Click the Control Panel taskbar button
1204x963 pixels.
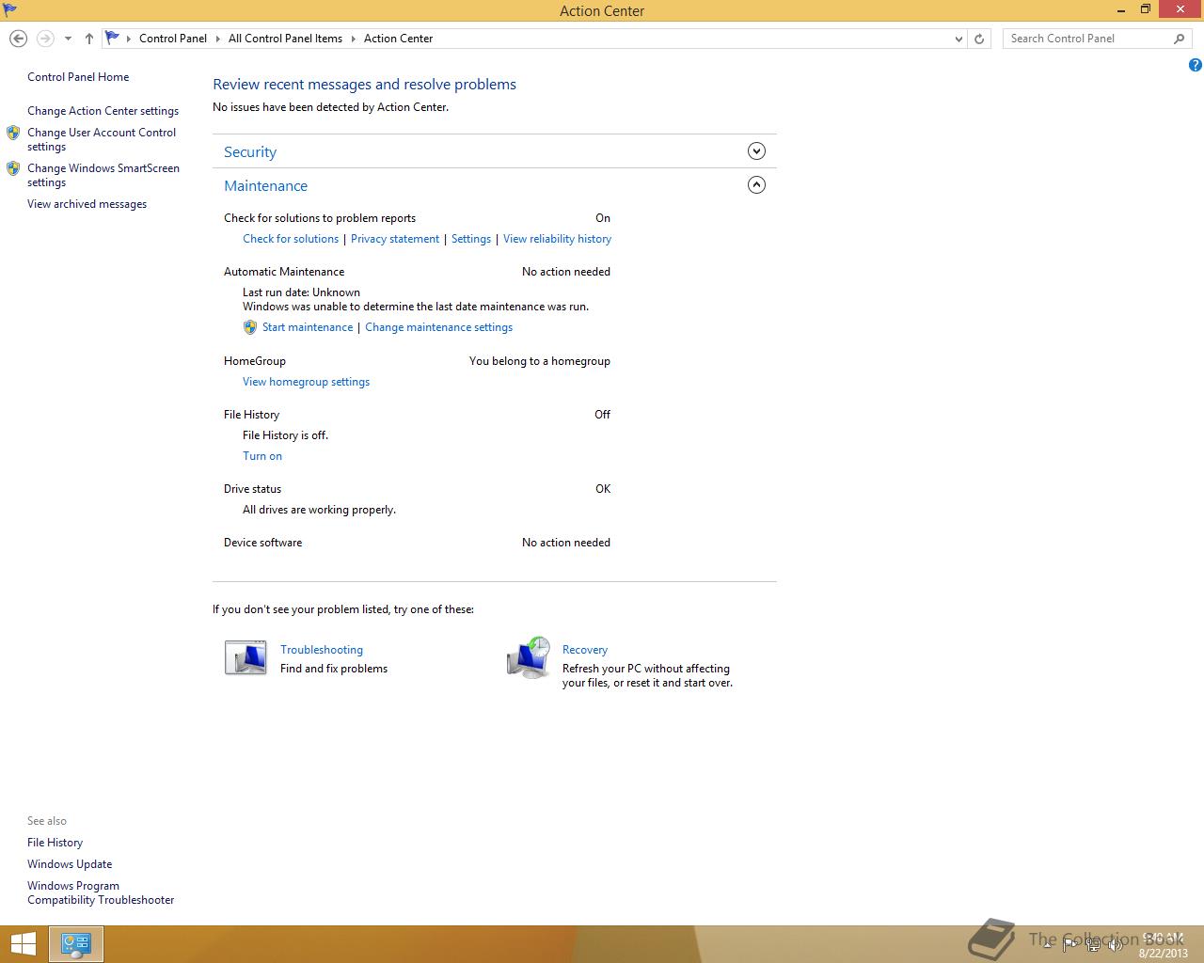(x=76, y=944)
